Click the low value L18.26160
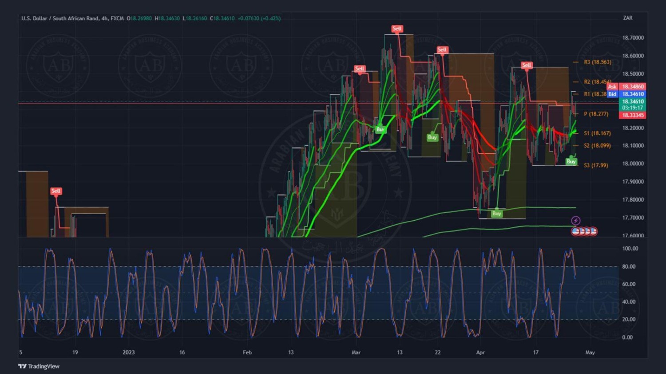The image size is (666, 374). point(195,18)
